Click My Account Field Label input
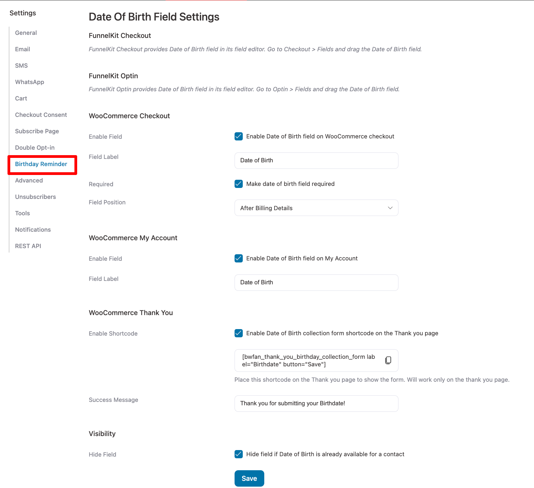Viewport: 534px width, 488px height. point(316,283)
